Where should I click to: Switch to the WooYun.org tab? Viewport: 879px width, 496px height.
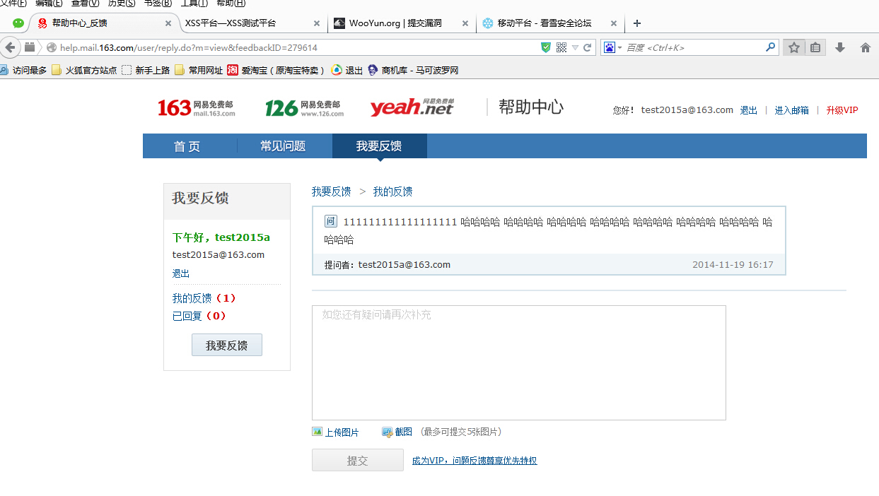pos(401,23)
